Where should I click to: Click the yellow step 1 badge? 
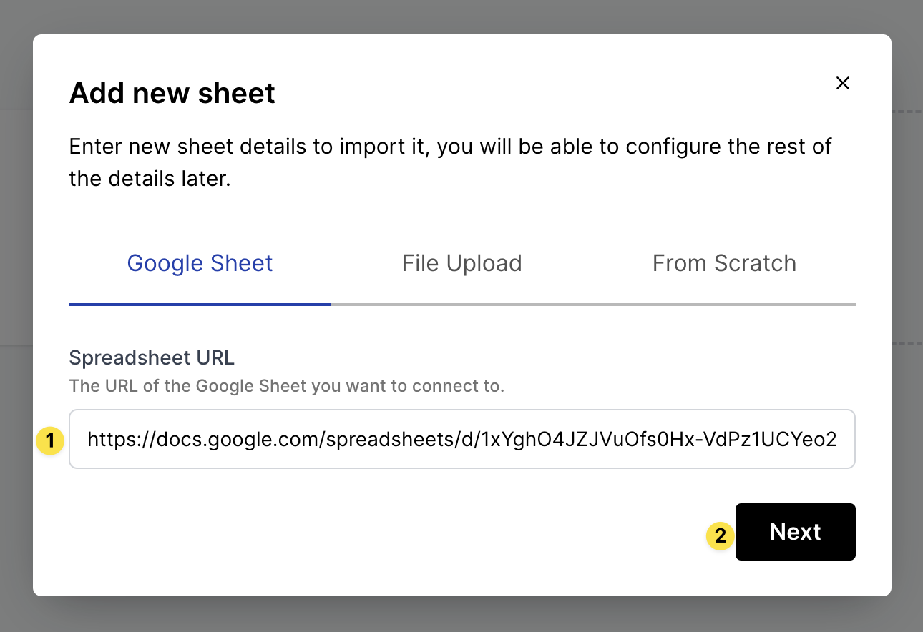click(x=49, y=440)
